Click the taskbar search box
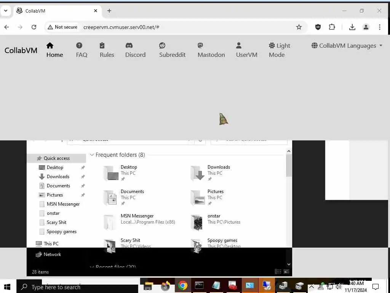The image size is (390, 293). point(77,287)
